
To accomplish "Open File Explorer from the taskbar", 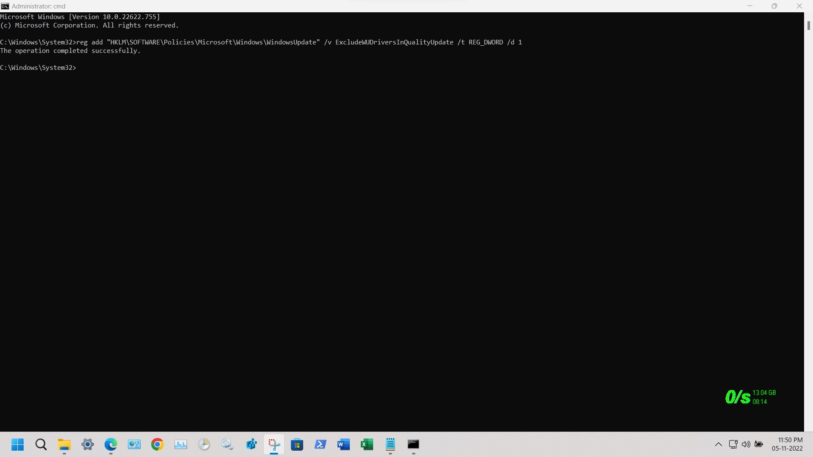I will point(64,444).
